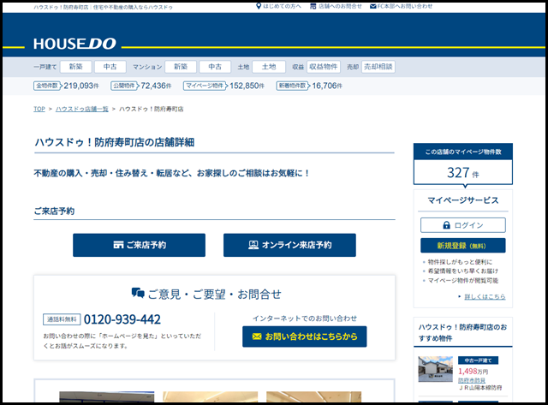
Task: Open the 防府市 property location link
Action: (x=472, y=380)
